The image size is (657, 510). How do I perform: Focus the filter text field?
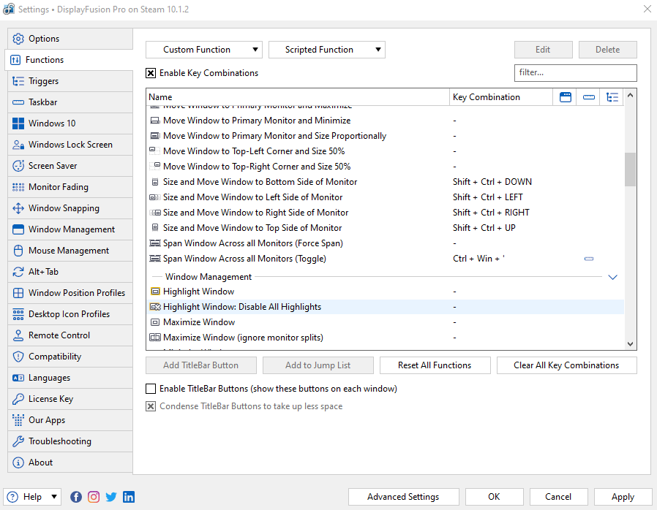point(575,72)
